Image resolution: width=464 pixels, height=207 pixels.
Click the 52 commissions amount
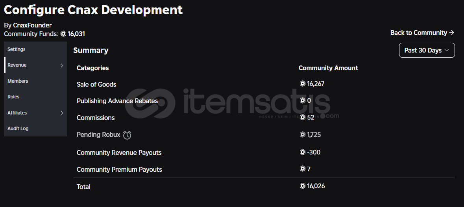[x=311, y=117]
